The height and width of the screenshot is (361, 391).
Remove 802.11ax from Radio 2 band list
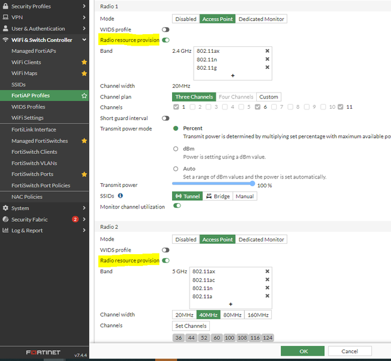[267, 271]
